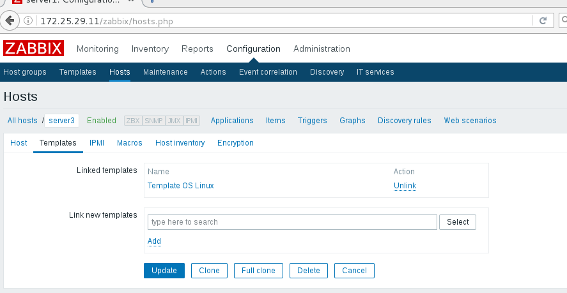The width and height of the screenshot is (567, 293).
Task: Click the Clone button
Action: pyautogui.click(x=210, y=271)
